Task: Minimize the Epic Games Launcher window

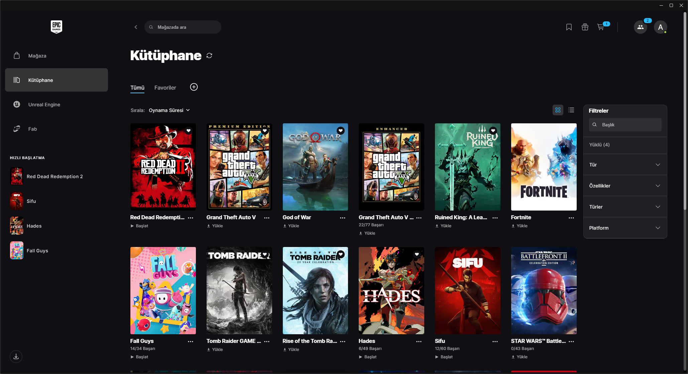Action: [661, 5]
